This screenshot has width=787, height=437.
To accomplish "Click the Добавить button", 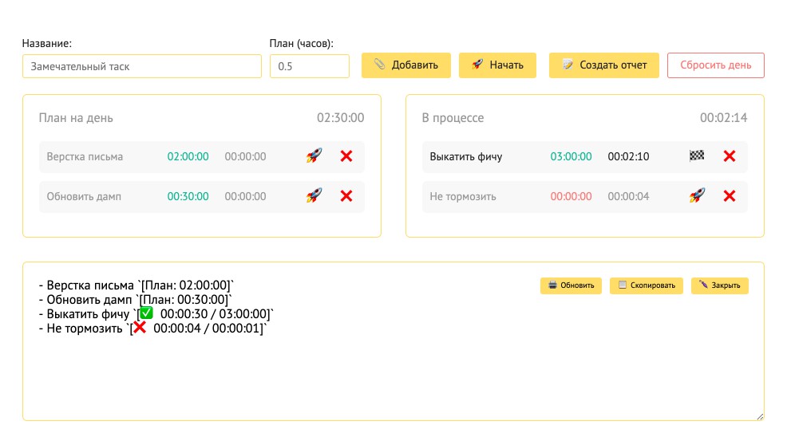I will point(406,65).
